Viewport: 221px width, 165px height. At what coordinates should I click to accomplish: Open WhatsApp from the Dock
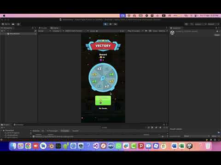point(118,146)
